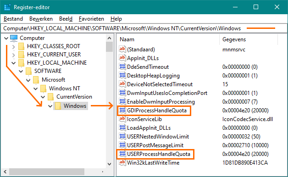Open the Help menu
The image size is (288, 177).
[x=116, y=19]
